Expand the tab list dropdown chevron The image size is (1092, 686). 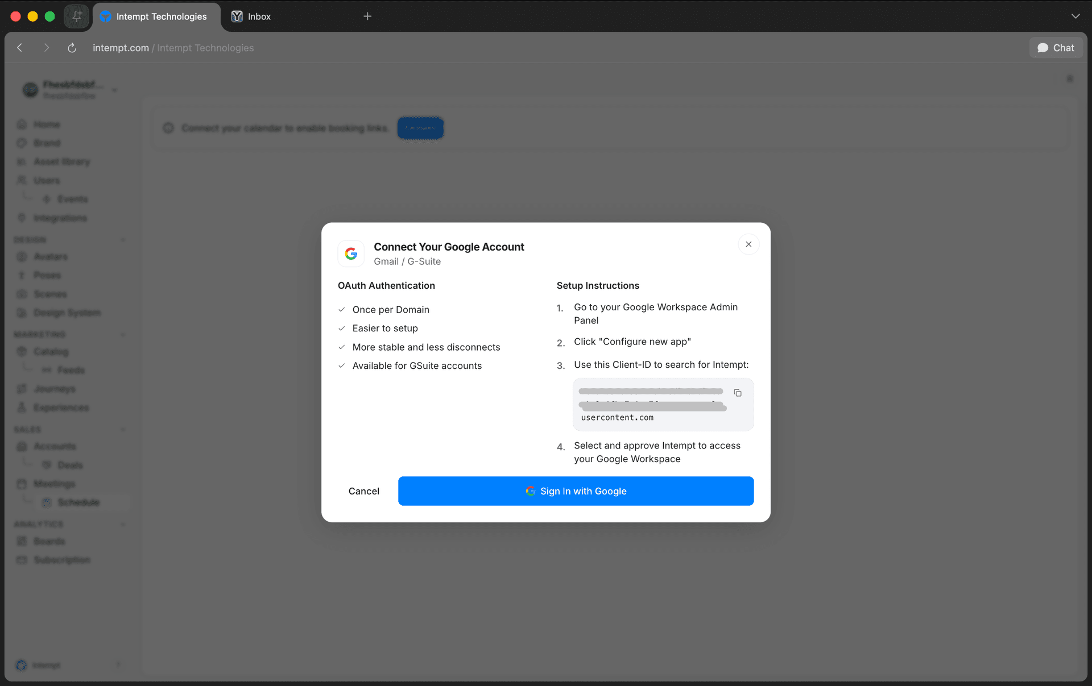(1076, 16)
